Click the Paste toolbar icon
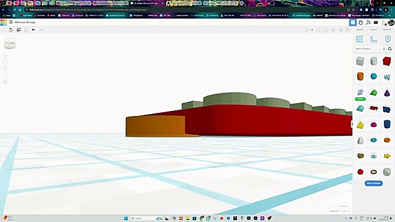The height and width of the screenshot is (222, 395). pos(11,30)
